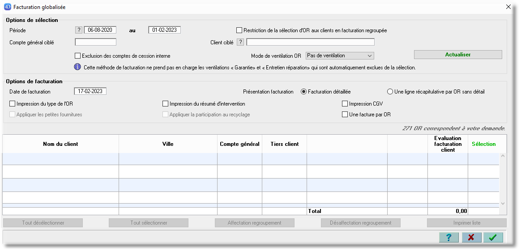Click the Date de facturation field
Image resolution: width=521 pixels, height=251 pixels.
[x=90, y=91]
